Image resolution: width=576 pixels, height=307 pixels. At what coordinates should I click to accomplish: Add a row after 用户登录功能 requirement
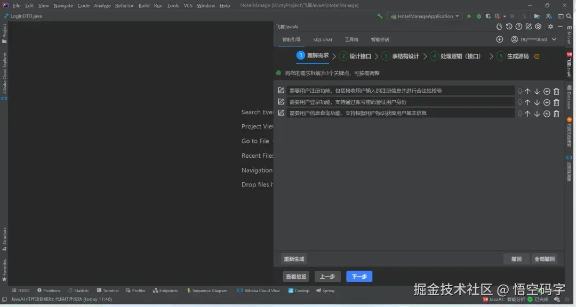coord(547,102)
